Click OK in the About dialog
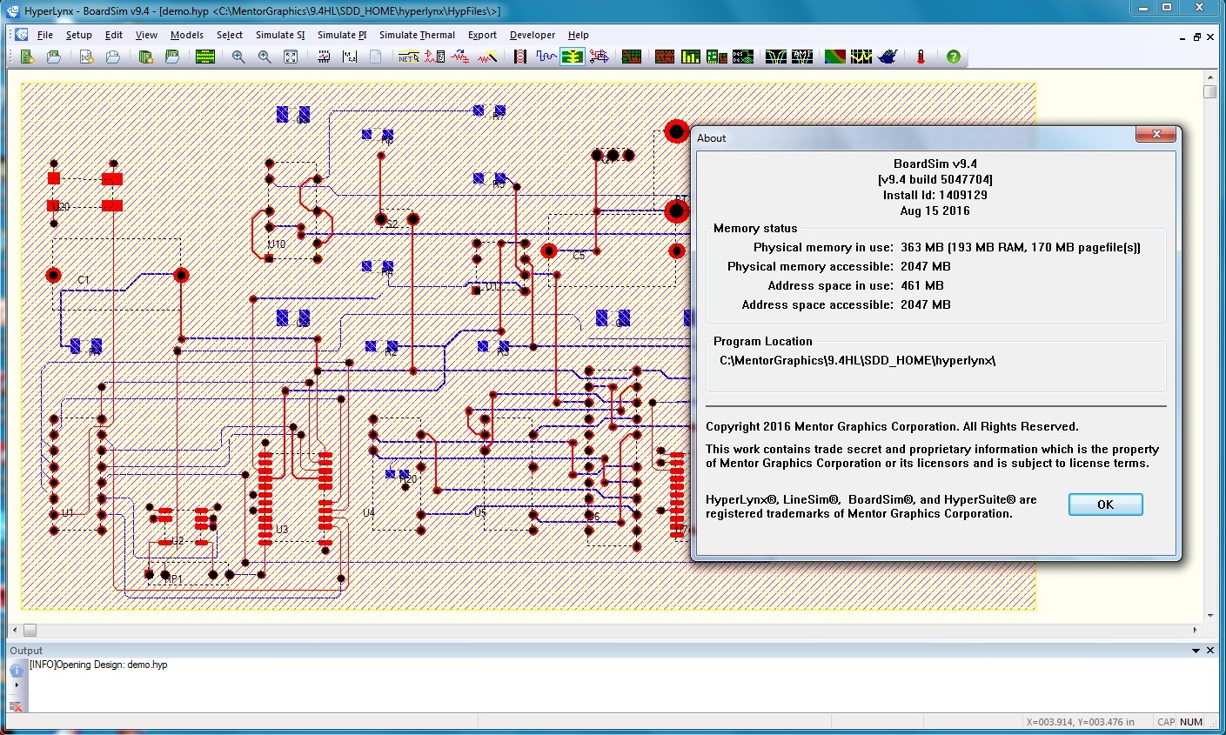 click(x=1105, y=504)
